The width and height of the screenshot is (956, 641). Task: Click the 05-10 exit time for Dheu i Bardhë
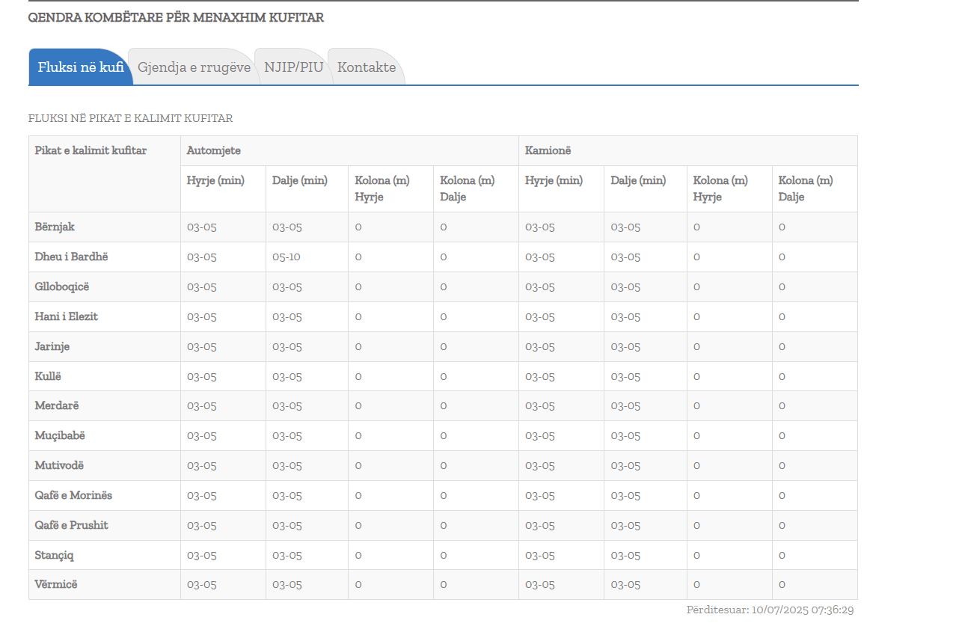(287, 257)
